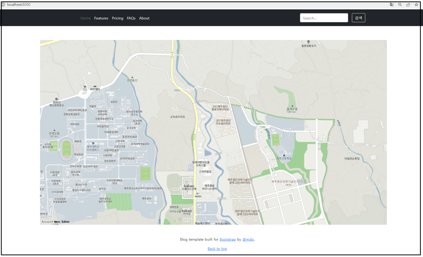Viewport: 423px width, 257px height.
Task: Open the FAQs nav item
Action: pos(131,18)
